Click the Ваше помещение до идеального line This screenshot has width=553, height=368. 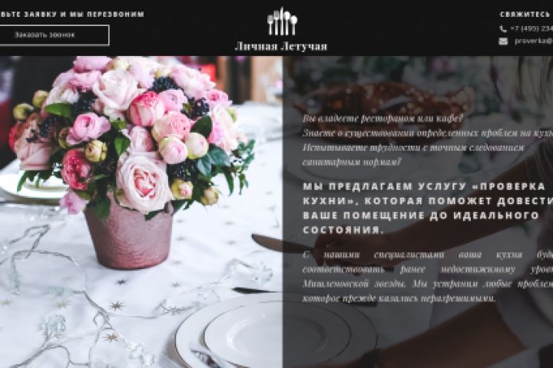421,215
